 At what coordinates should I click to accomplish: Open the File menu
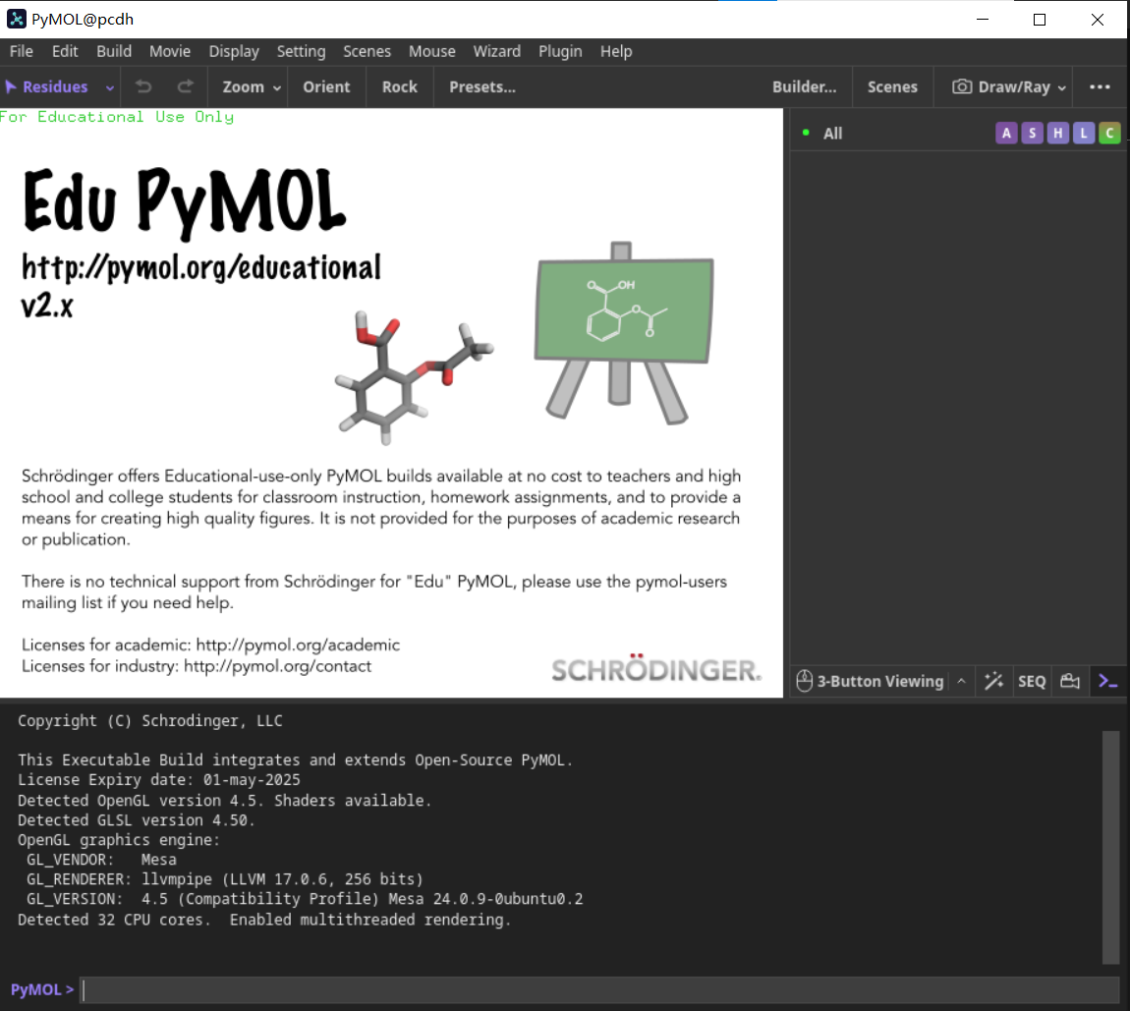[21, 51]
